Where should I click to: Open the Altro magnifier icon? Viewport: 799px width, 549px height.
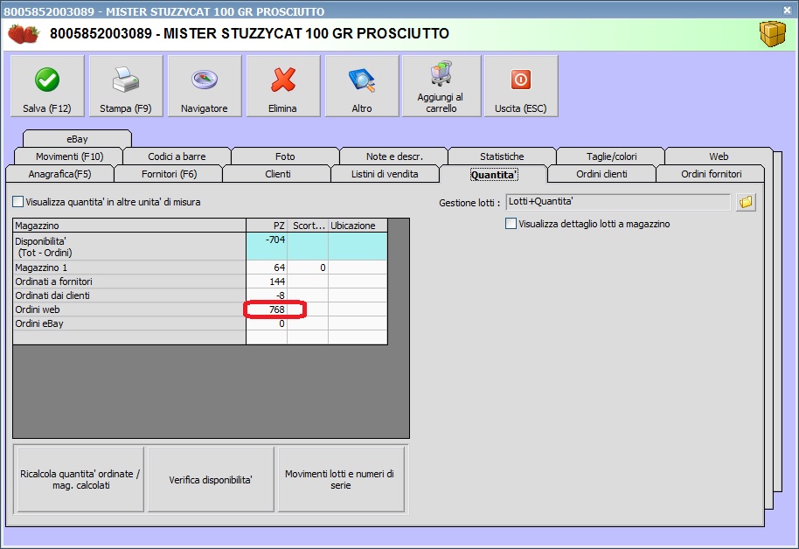[x=362, y=80]
